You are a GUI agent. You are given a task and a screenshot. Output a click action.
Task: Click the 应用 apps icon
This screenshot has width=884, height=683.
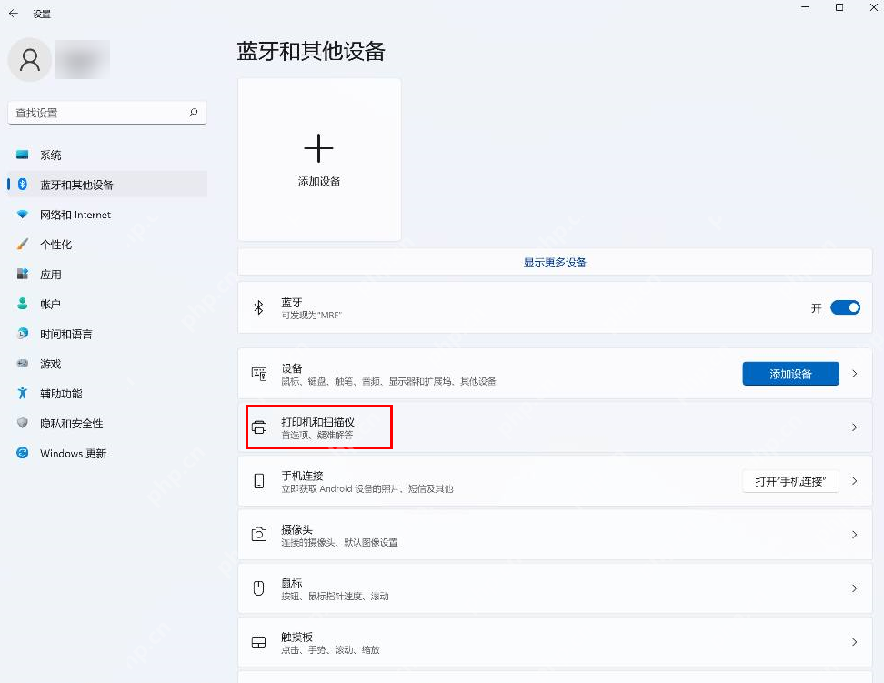coord(23,274)
